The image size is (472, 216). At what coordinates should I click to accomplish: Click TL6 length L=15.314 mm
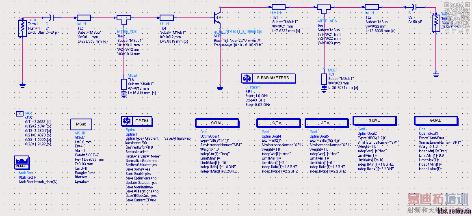(x=142, y=93)
